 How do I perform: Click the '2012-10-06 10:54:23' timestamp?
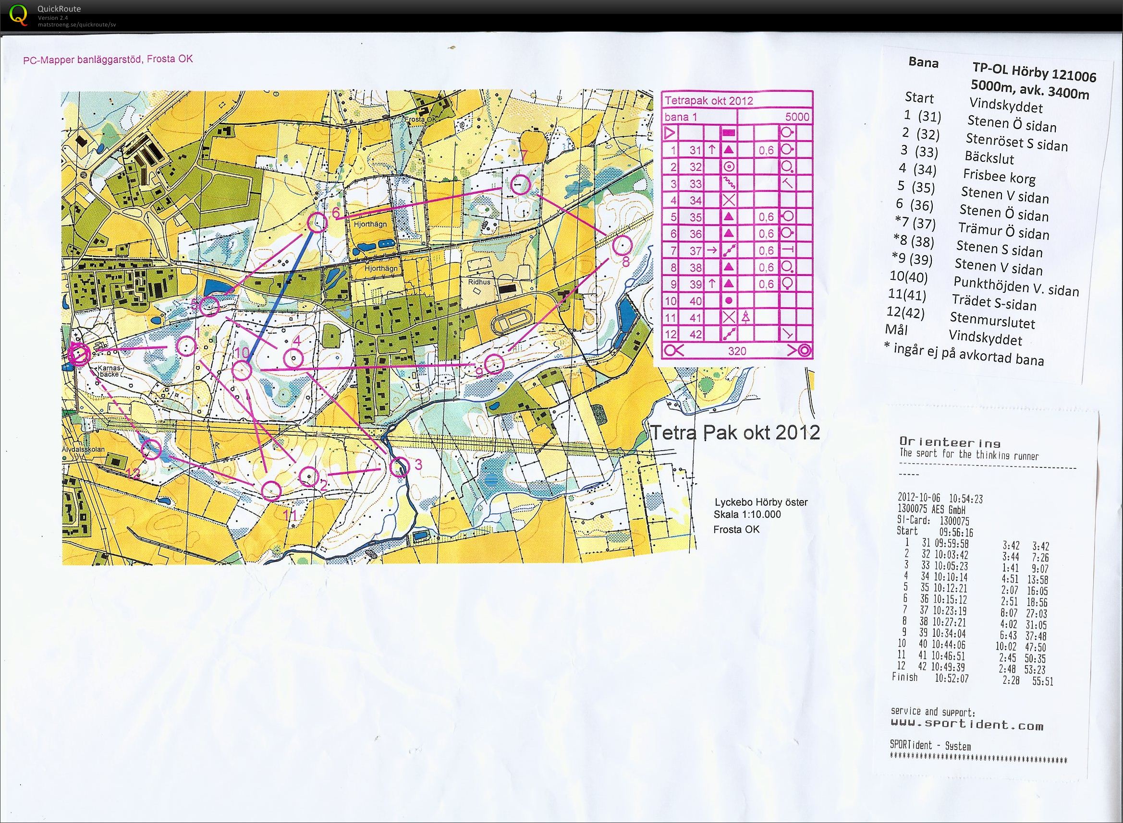click(x=940, y=499)
